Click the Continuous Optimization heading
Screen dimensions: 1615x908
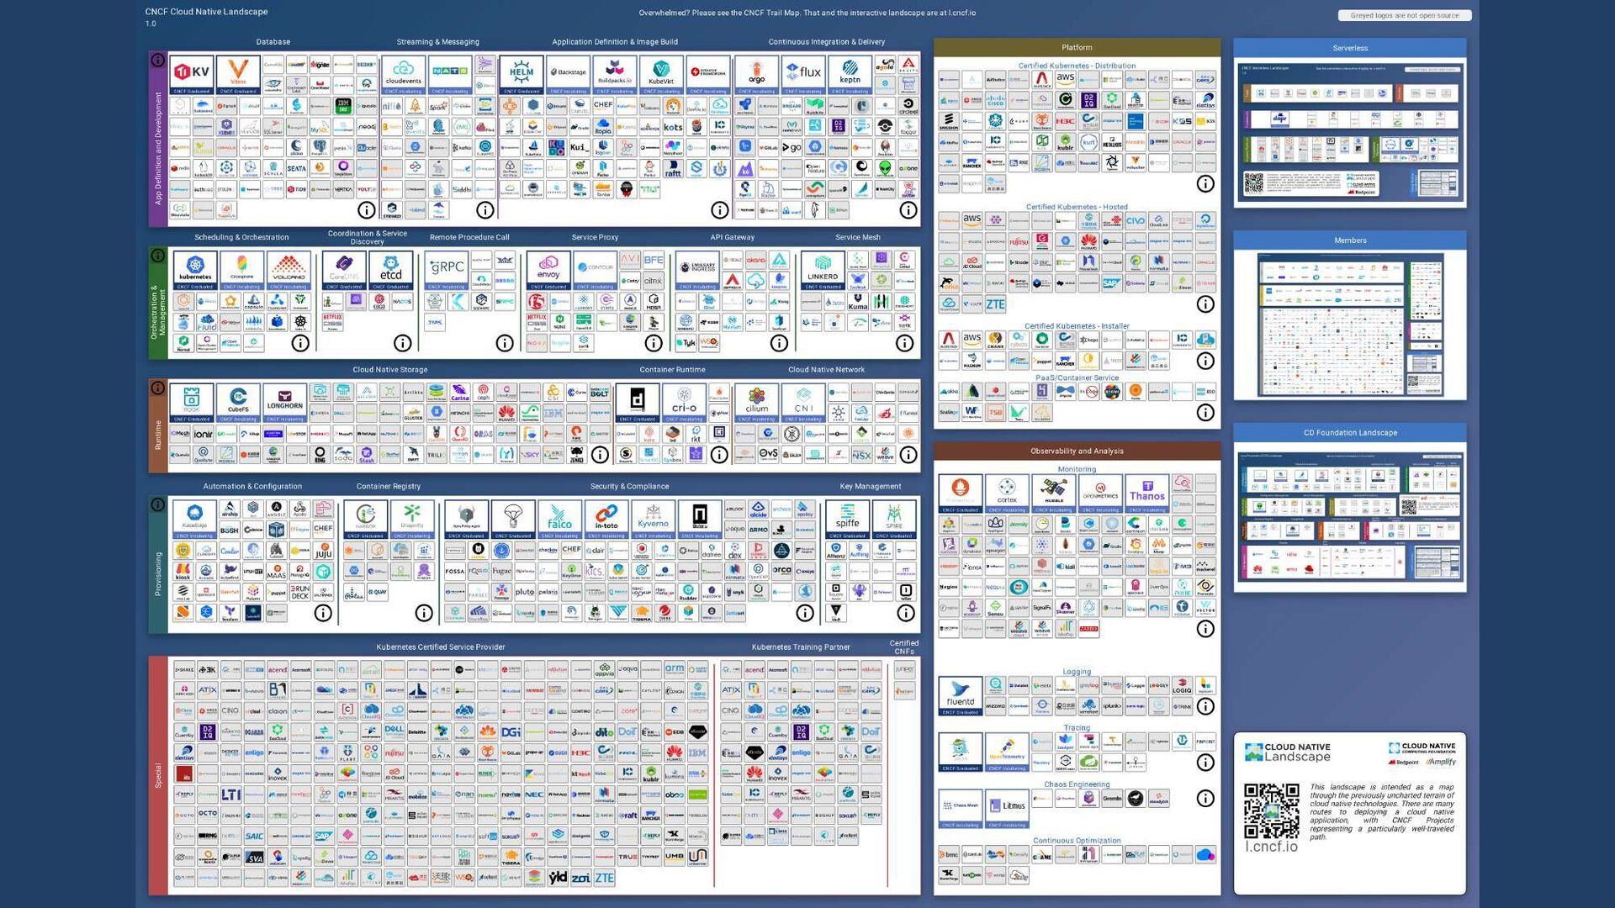click(x=1077, y=841)
